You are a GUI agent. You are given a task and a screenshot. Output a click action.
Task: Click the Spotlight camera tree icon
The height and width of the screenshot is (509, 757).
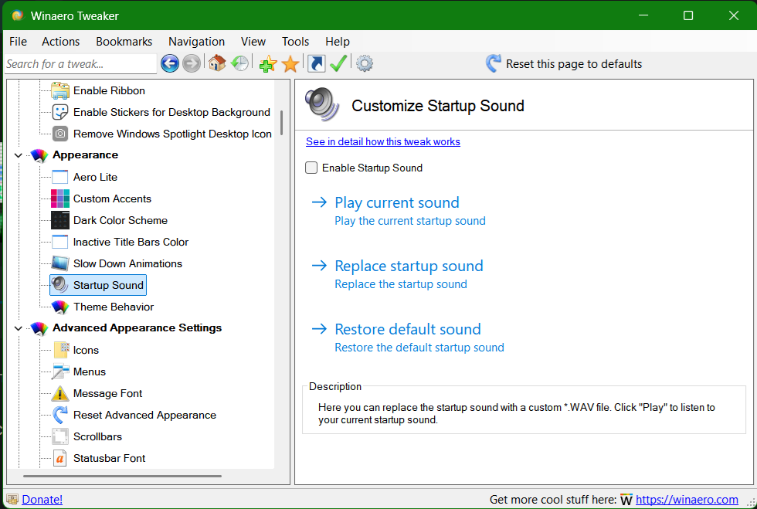click(60, 134)
